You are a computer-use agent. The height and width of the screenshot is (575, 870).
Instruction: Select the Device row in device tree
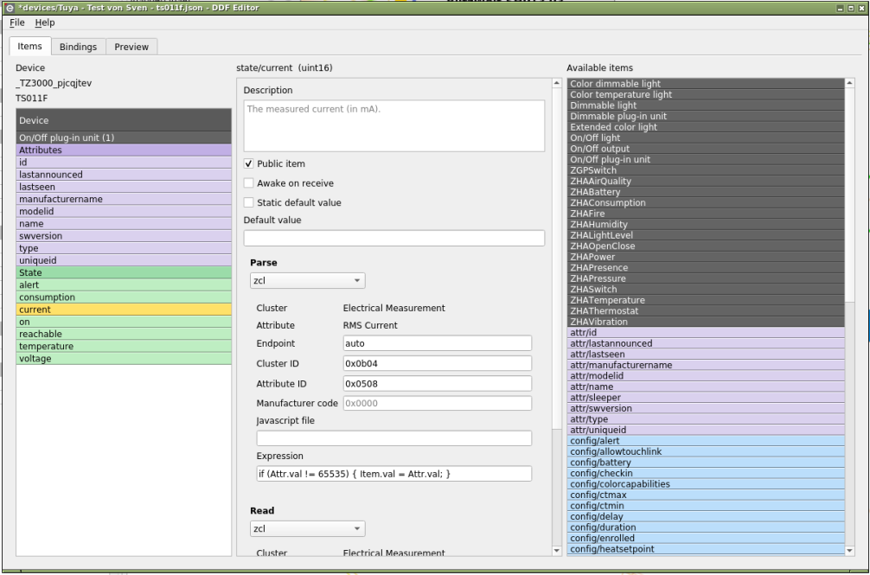coord(124,120)
